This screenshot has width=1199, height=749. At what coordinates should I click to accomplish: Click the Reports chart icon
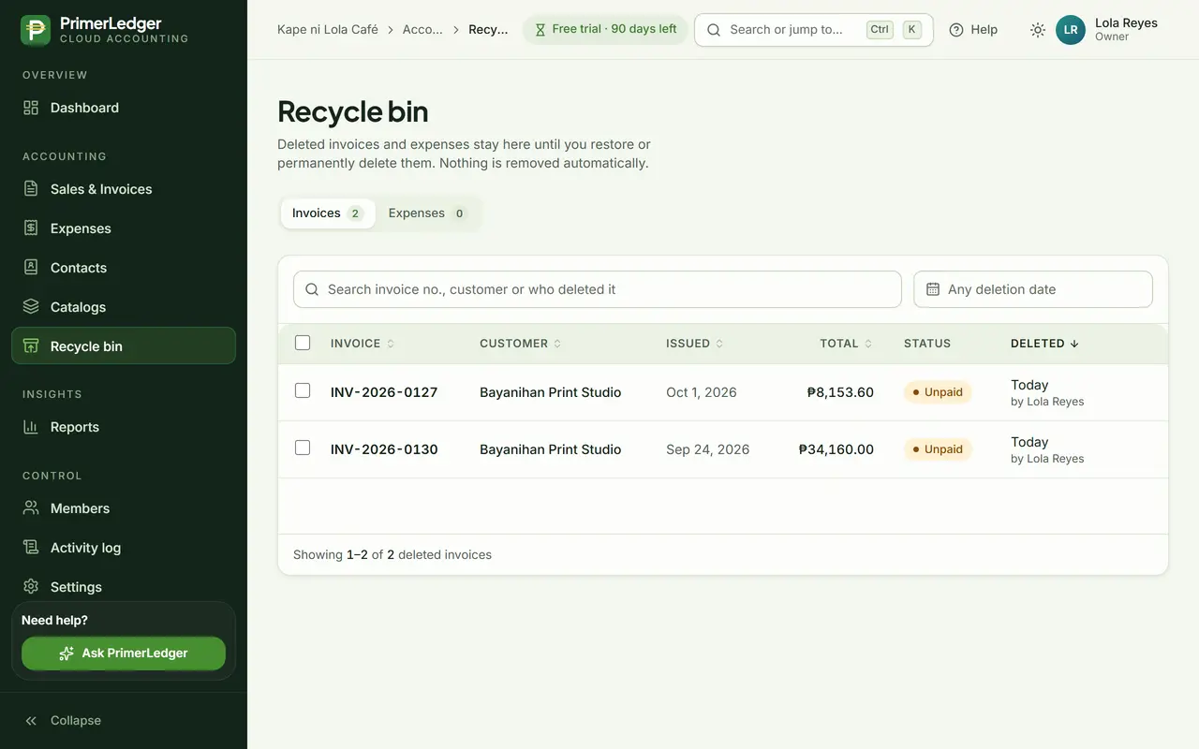tap(31, 427)
